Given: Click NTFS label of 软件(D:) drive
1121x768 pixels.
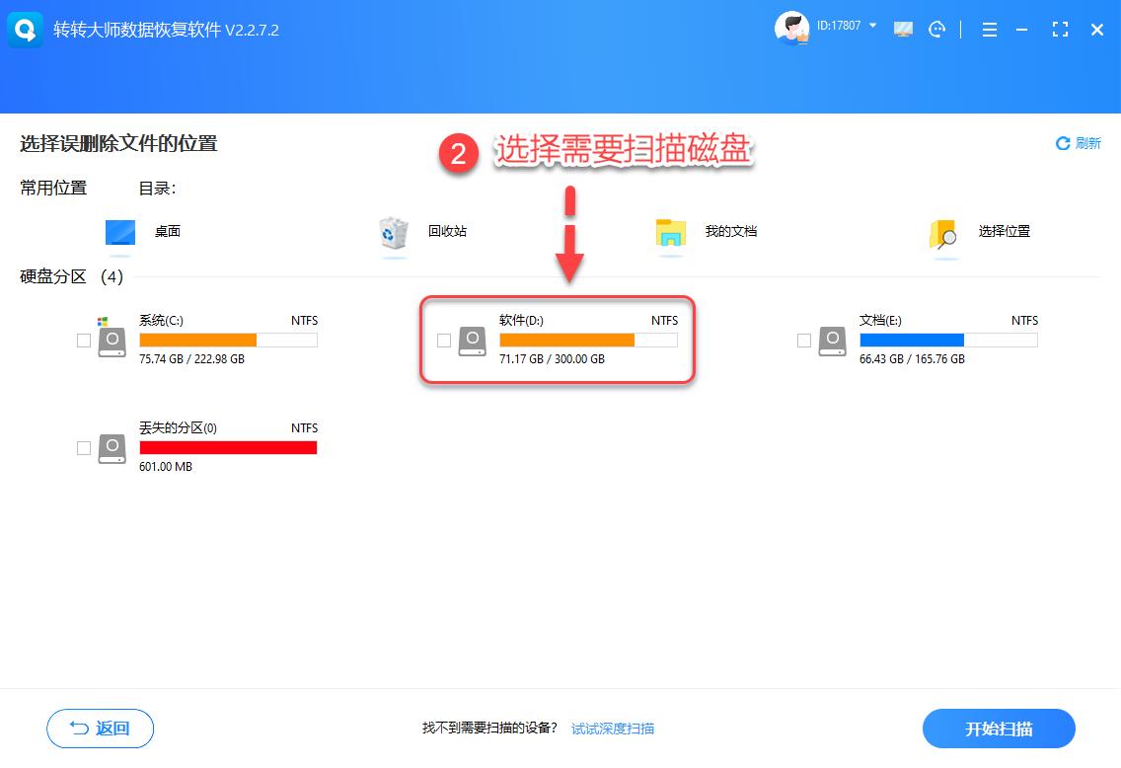Looking at the screenshot, I should coord(664,321).
